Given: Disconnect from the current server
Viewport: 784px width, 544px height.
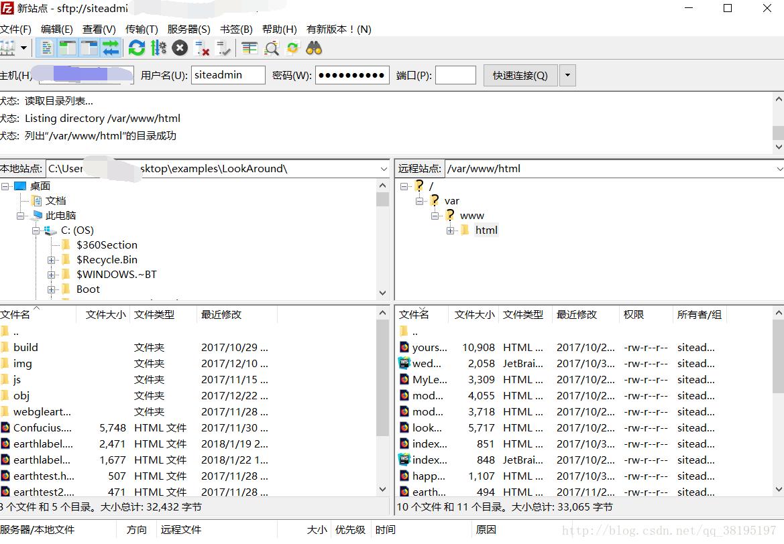Looking at the screenshot, I should pos(201,48).
